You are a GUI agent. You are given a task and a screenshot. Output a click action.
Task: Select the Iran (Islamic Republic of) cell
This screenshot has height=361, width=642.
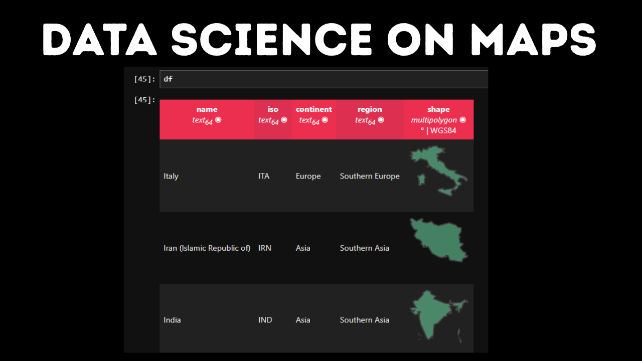pyautogui.click(x=207, y=248)
